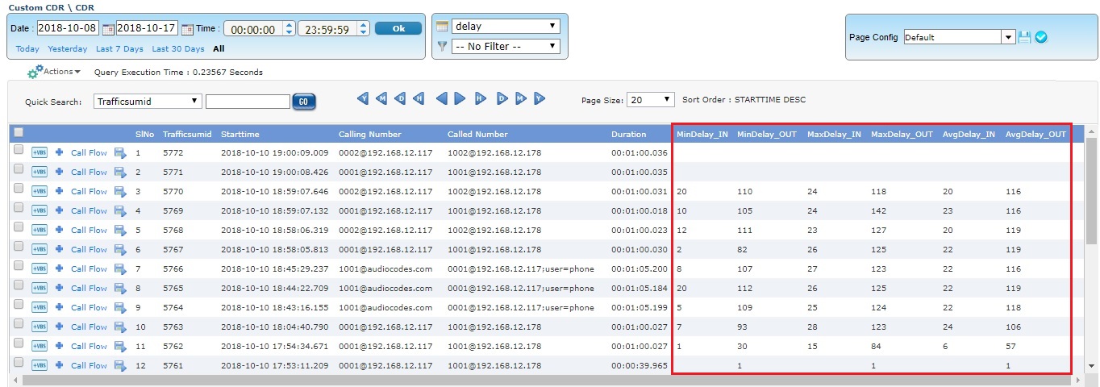Screen dimensions: 1100x387
Task: Go to next month with M-right arrow
Action: tap(520, 99)
